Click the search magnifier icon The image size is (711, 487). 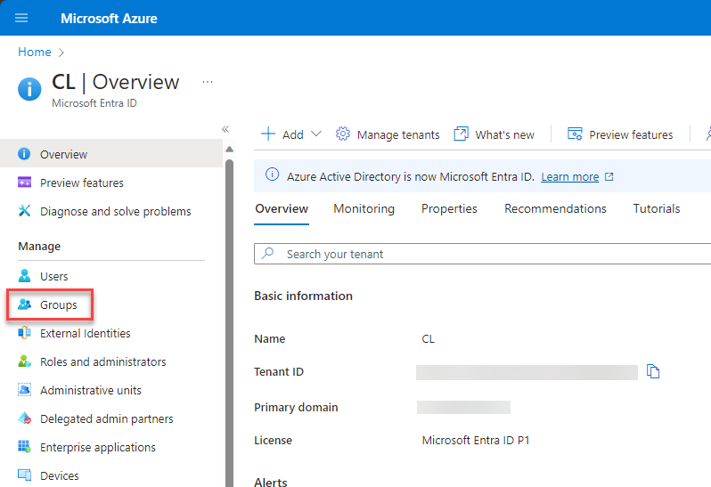point(267,253)
